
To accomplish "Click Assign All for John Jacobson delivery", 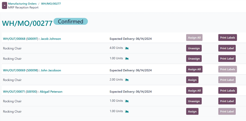I will (194, 69).
